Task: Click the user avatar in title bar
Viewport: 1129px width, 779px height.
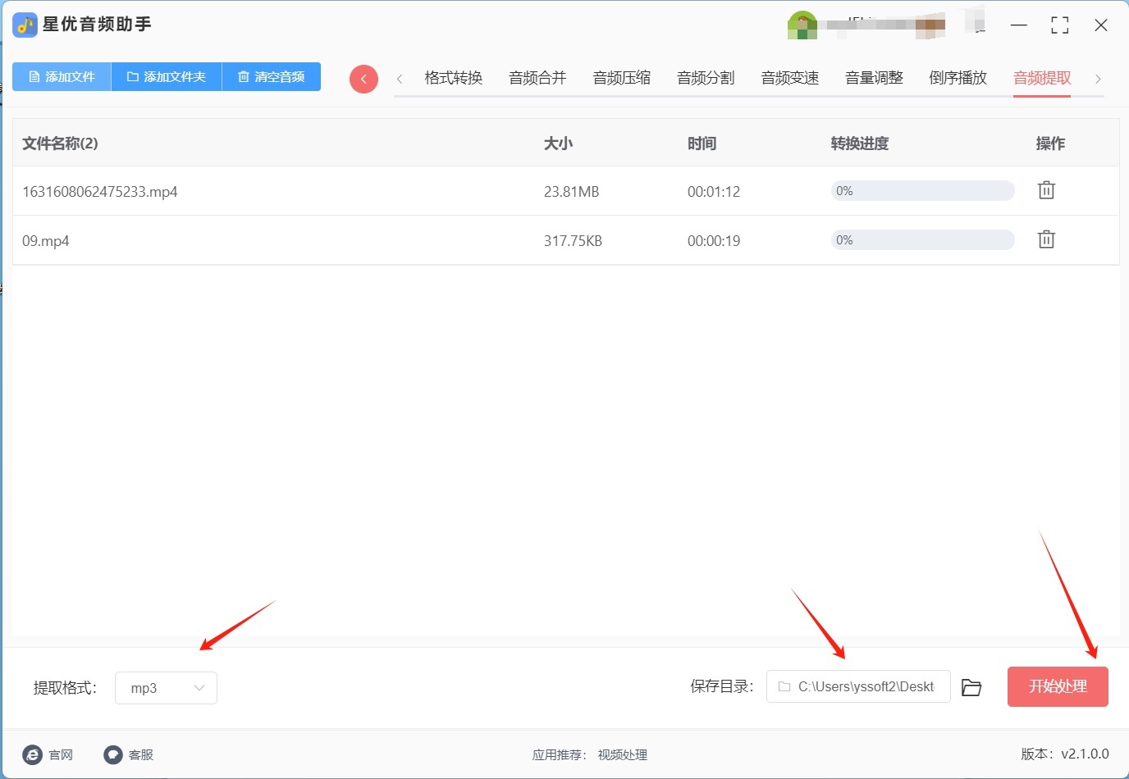Action: pyautogui.click(x=802, y=25)
